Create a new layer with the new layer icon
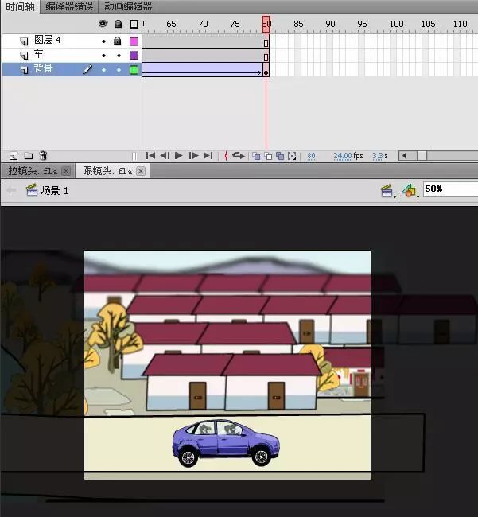Viewport: 478px width, 517px height. 14,156
